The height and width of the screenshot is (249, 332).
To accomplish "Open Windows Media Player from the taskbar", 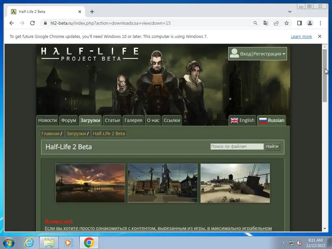I will point(69,243).
